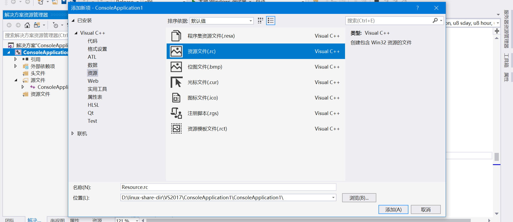Select the HLSL category
Image resolution: width=513 pixels, height=222 pixels.
tap(93, 105)
